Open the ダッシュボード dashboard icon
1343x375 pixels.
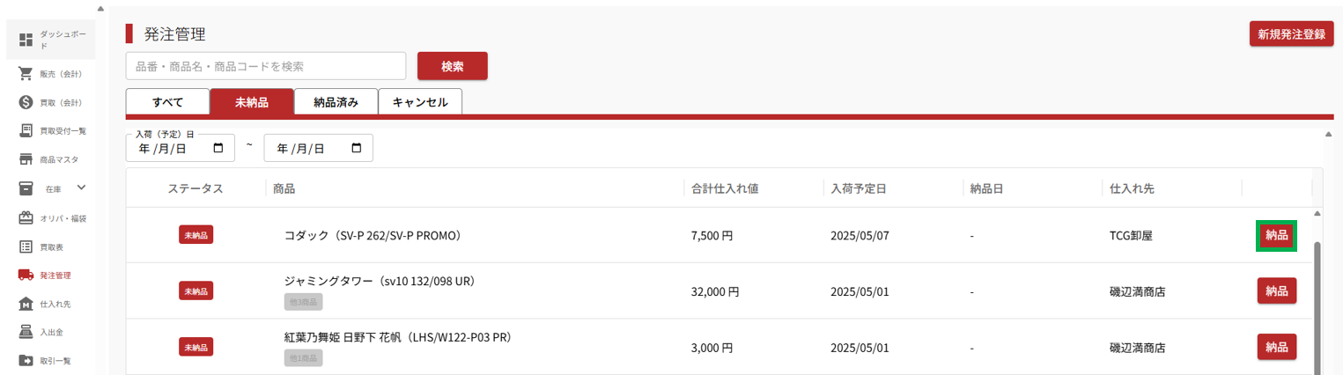click(x=26, y=40)
